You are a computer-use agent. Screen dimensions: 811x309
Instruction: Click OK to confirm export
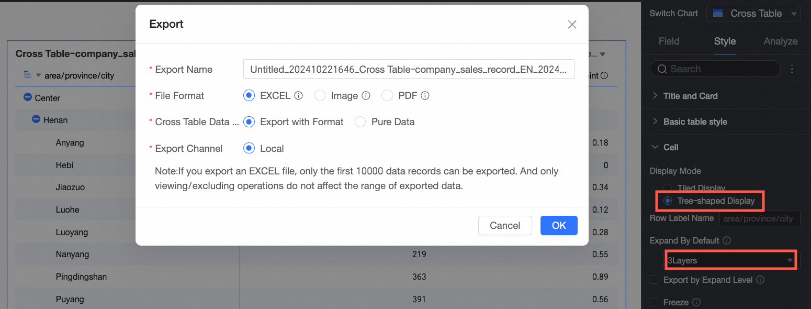tap(559, 225)
